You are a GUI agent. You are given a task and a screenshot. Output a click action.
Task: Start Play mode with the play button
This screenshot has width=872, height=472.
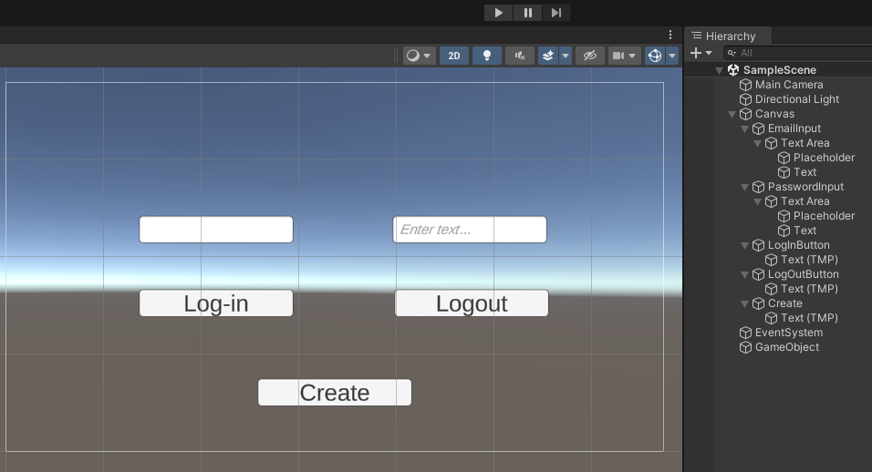(498, 13)
